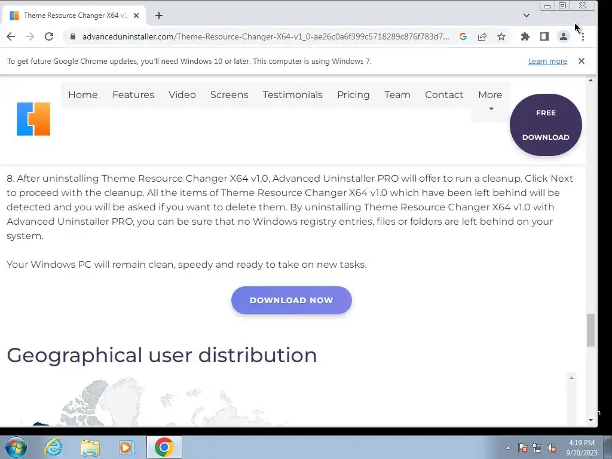Open the Home menu item
Image resolution: width=612 pixels, height=459 pixels.
point(83,95)
